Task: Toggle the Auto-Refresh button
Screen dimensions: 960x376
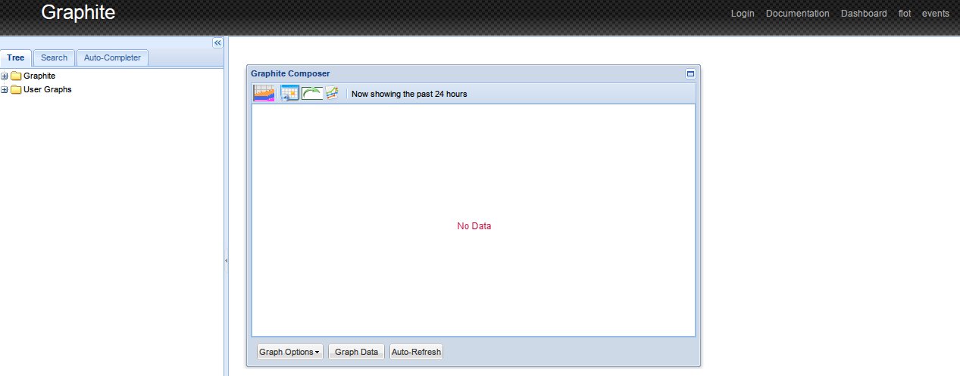Action: [x=416, y=352]
